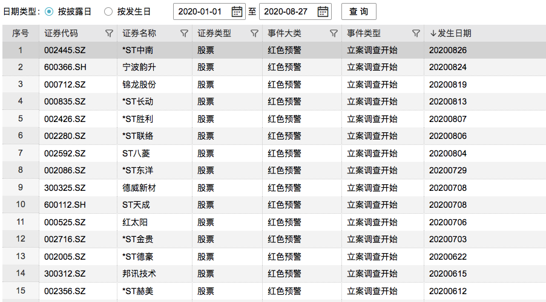
Task: Select 按披露日 date type radio
Action: click(49, 11)
